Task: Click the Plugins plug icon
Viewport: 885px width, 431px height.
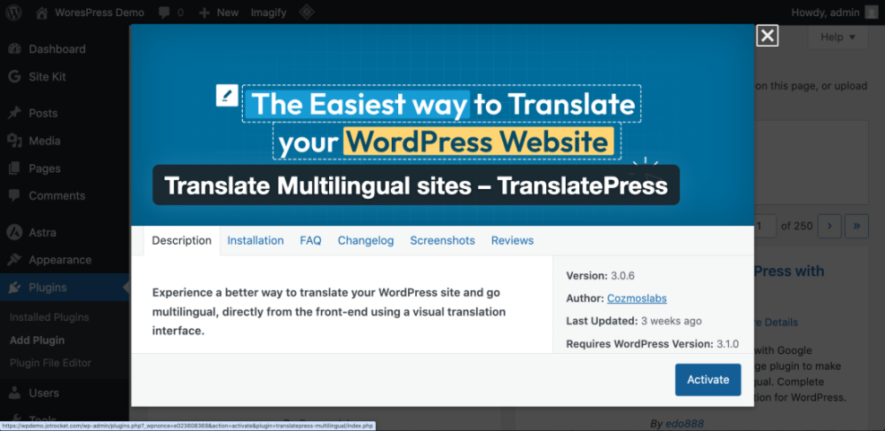Action: (14, 288)
